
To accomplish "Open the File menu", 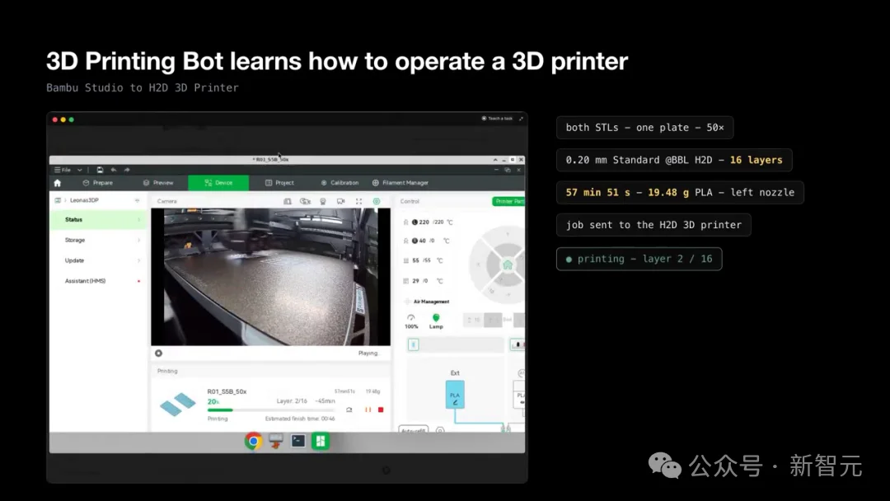I will point(63,170).
